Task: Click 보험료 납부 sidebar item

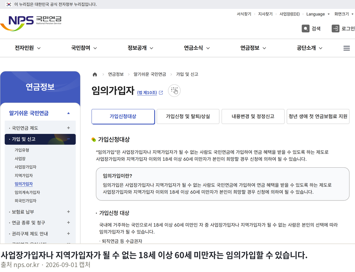Action: [x=23, y=212]
